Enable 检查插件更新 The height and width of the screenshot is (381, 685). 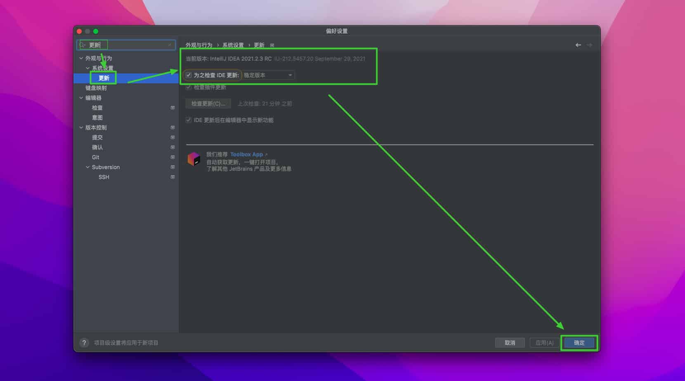tap(188, 87)
